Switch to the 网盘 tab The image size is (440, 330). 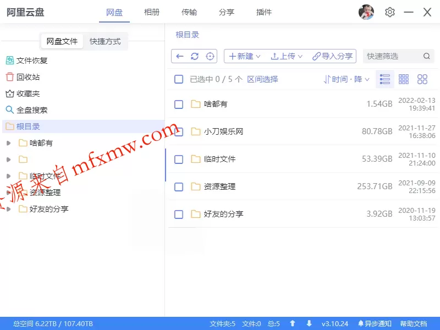point(114,12)
